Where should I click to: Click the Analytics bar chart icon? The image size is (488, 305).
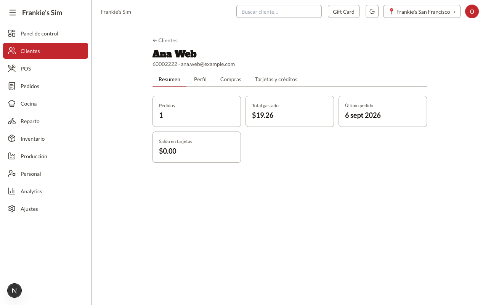coord(12,191)
